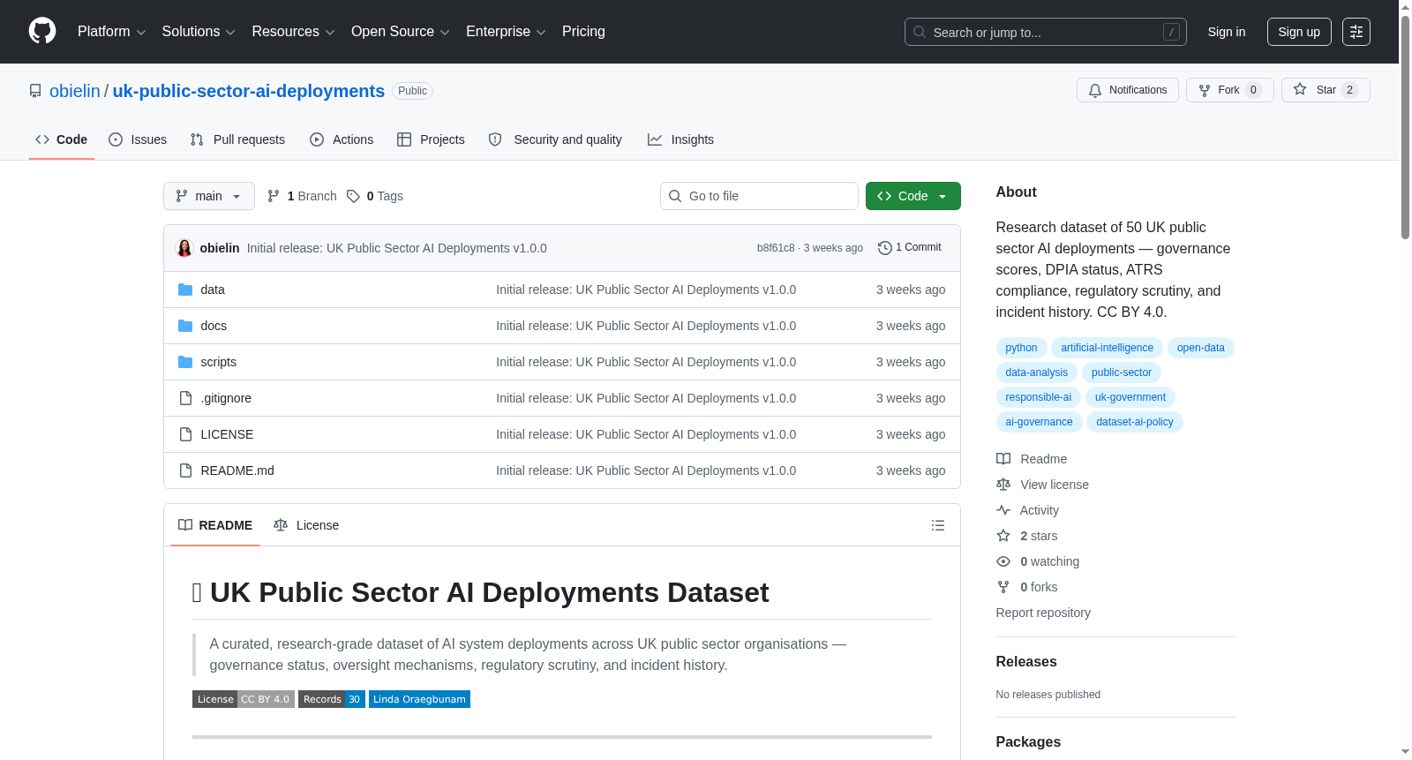Open the README outline list icon
The height and width of the screenshot is (760, 1412).
coord(937,525)
